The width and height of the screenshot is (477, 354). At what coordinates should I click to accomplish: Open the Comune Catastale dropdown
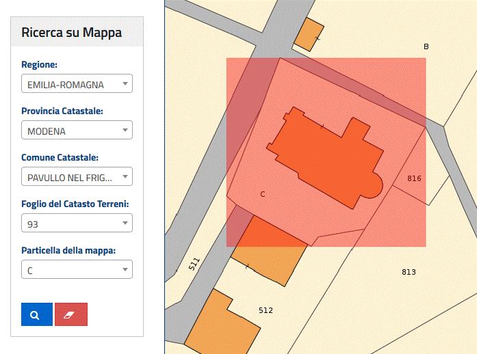click(x=77, y=177)
